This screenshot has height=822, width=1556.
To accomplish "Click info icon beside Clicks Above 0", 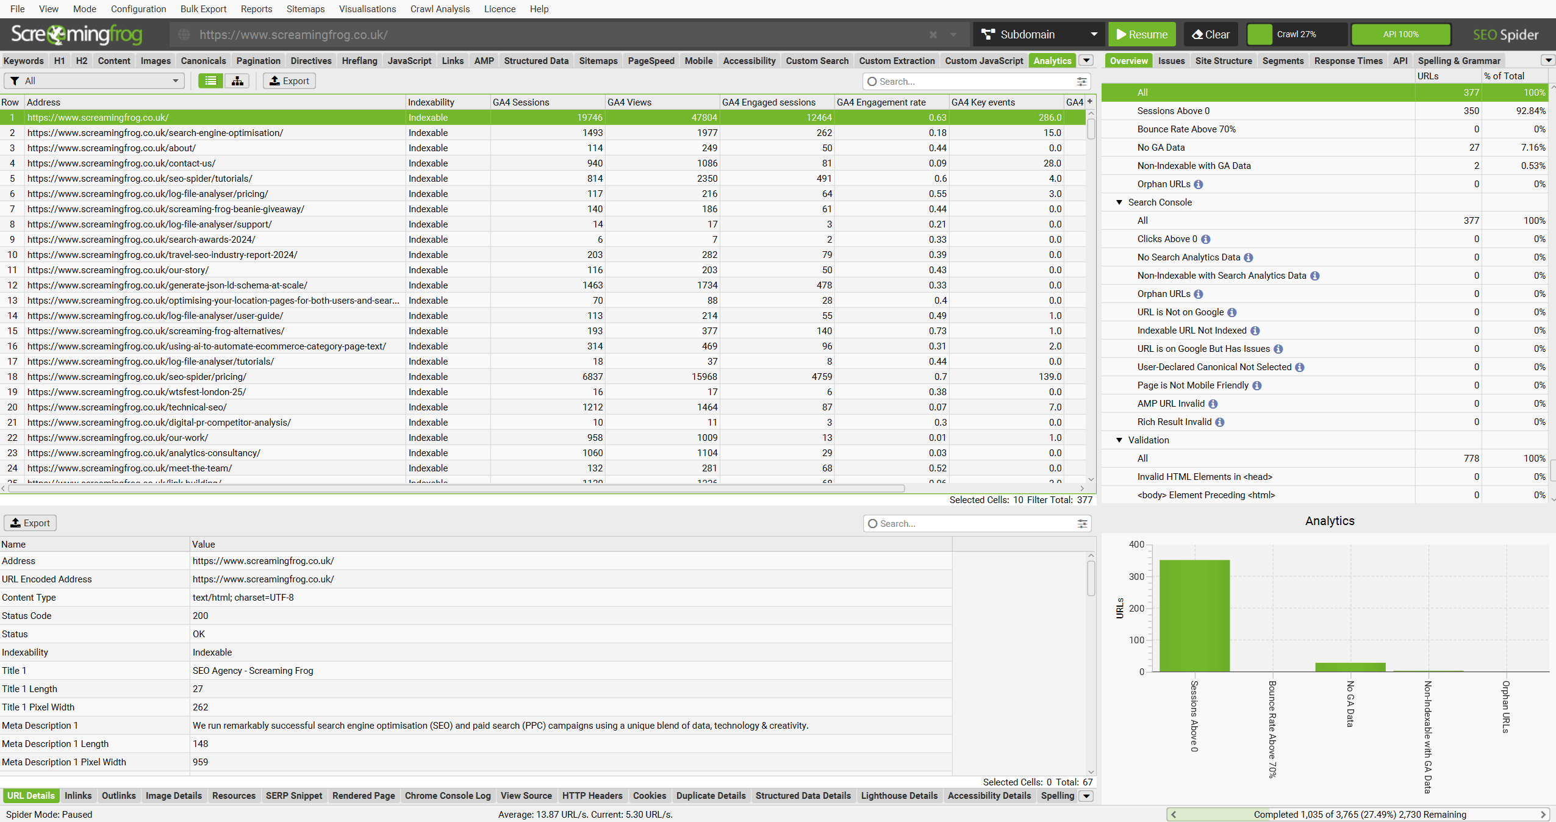I will point(1206,239).
